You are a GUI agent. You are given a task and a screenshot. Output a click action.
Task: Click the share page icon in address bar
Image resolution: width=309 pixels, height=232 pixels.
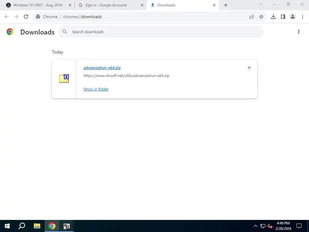pos(252,17)
